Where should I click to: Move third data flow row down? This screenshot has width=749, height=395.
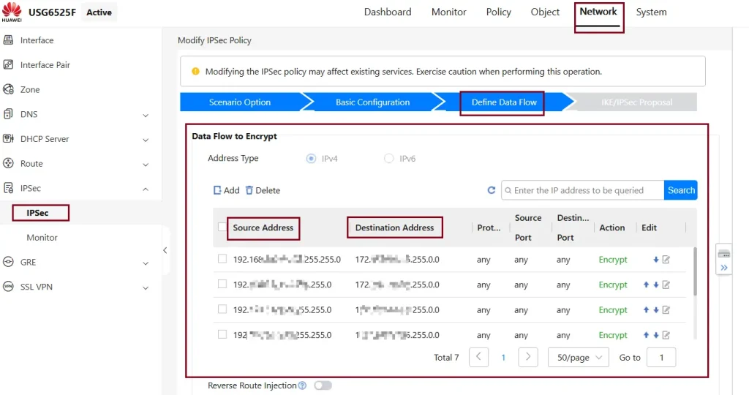[656, 310]
